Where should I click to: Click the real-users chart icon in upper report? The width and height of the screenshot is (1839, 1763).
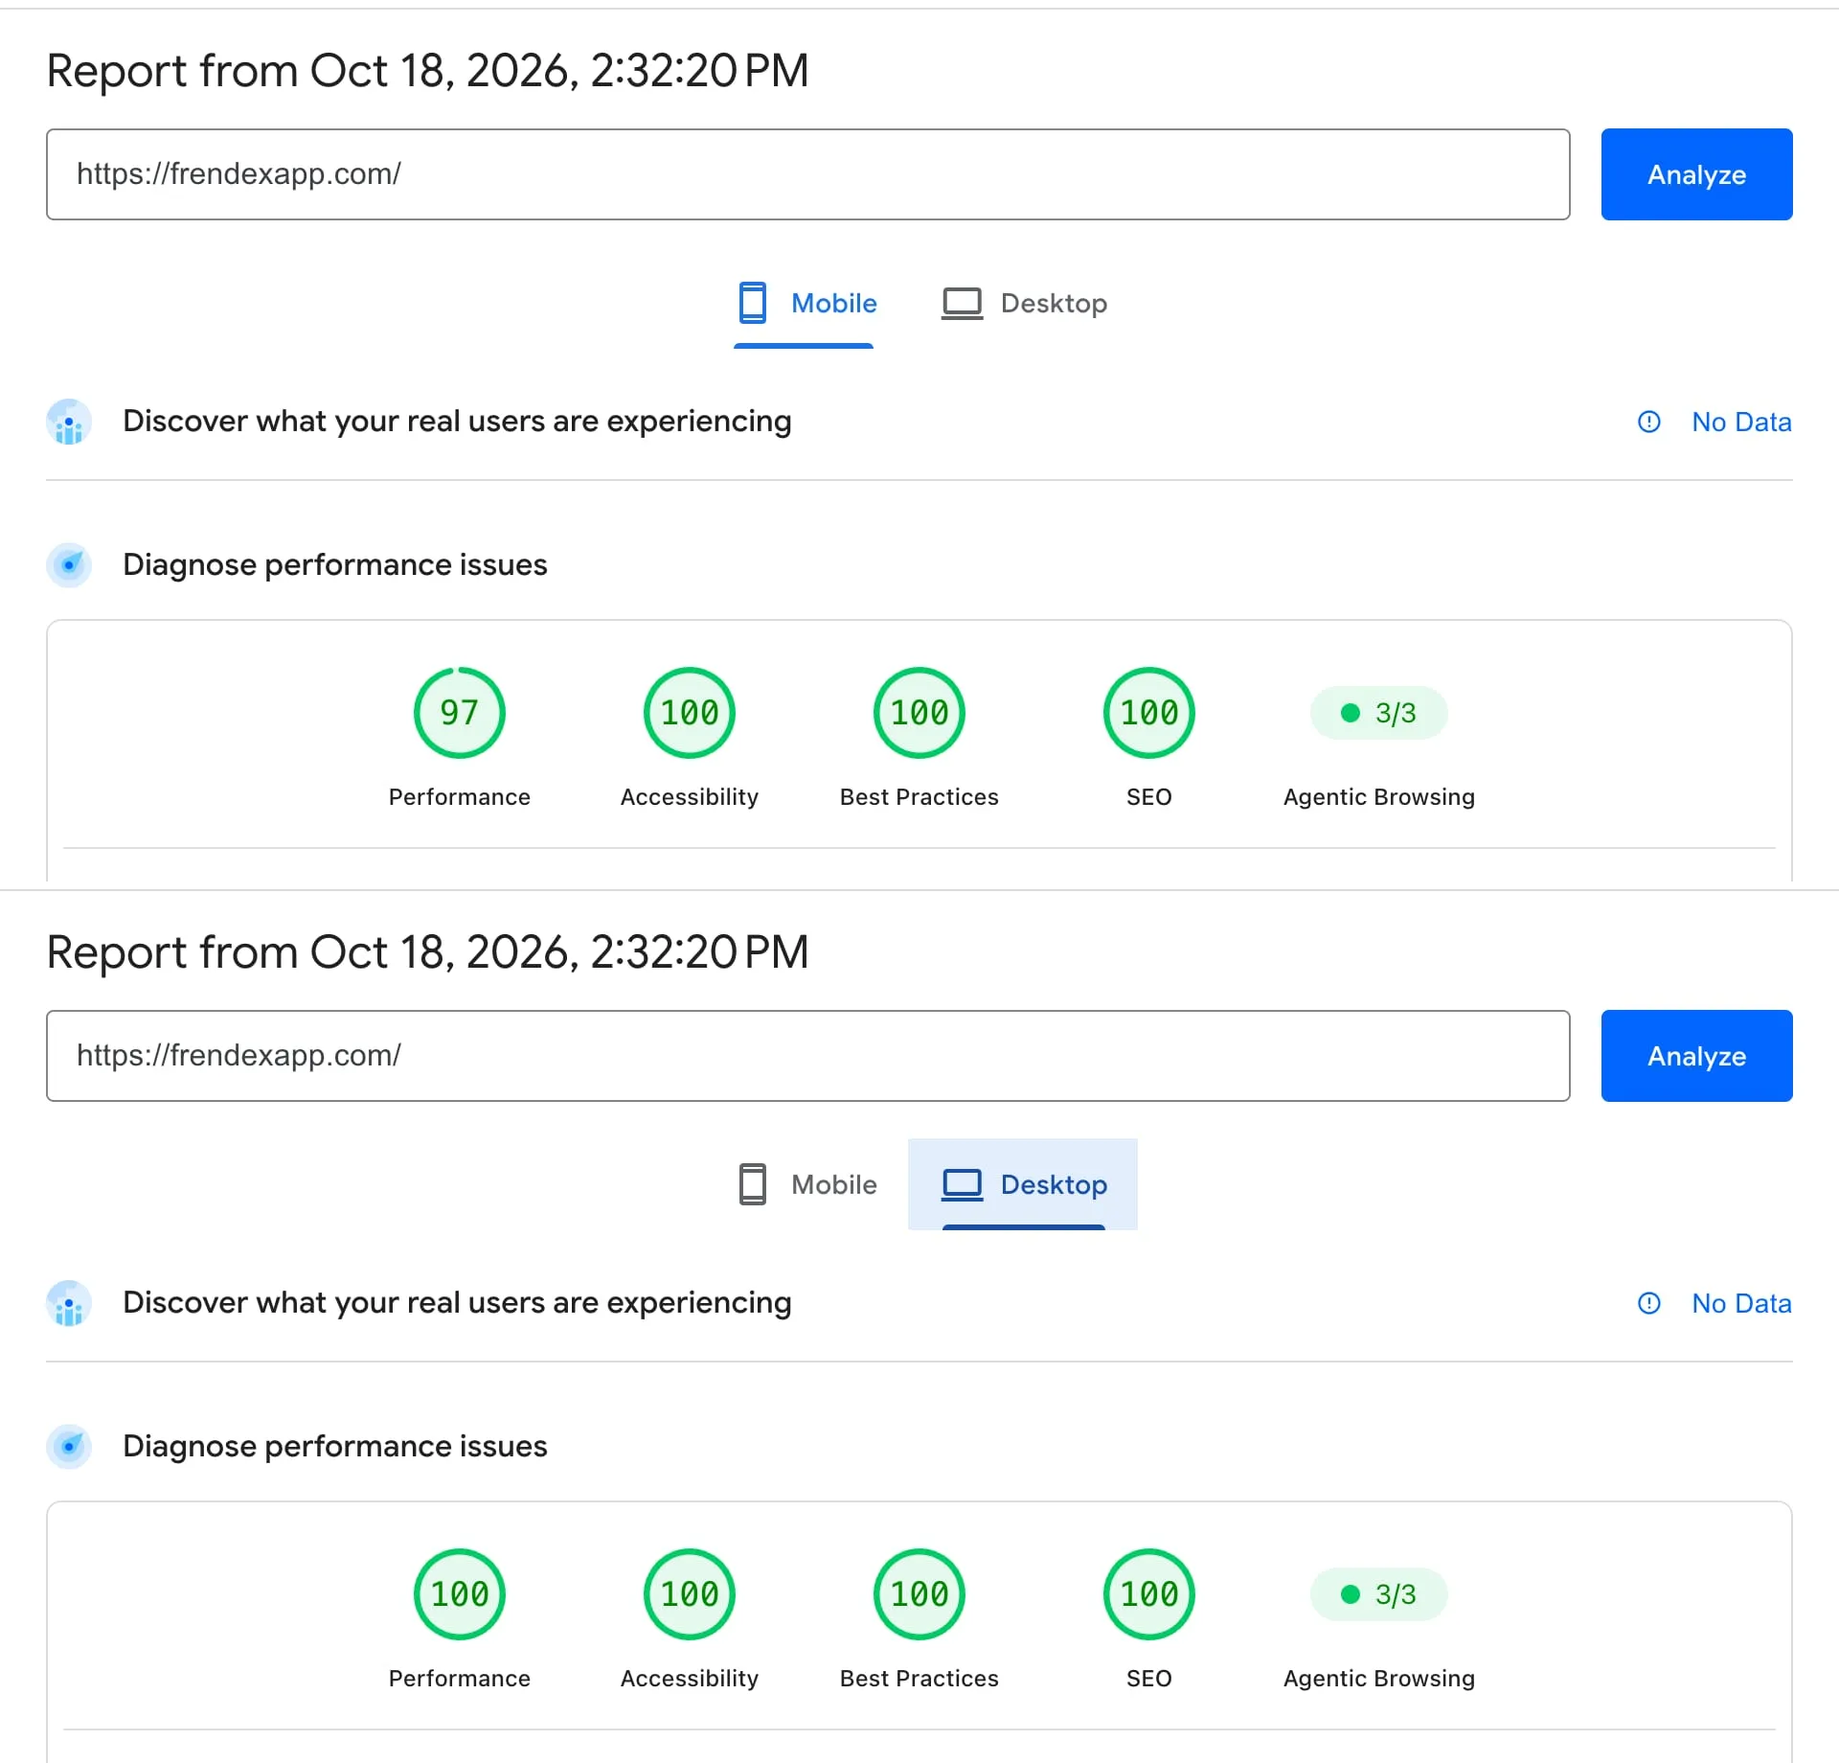69,422
